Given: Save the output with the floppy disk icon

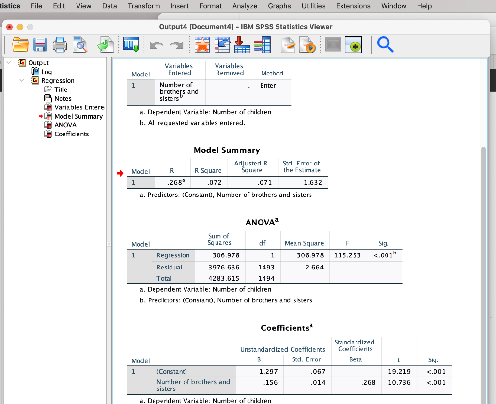Looking at the screenshot, I should click(40, 45).
